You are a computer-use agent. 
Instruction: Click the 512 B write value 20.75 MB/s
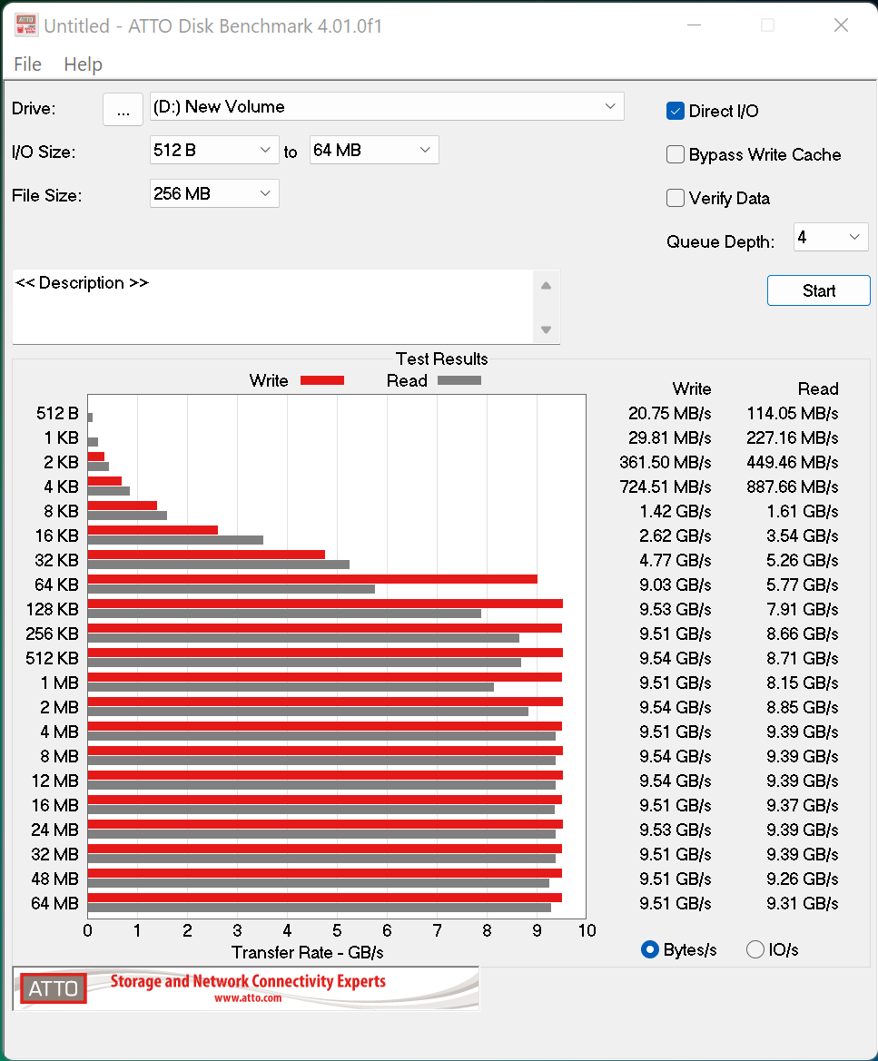(669, 414)
